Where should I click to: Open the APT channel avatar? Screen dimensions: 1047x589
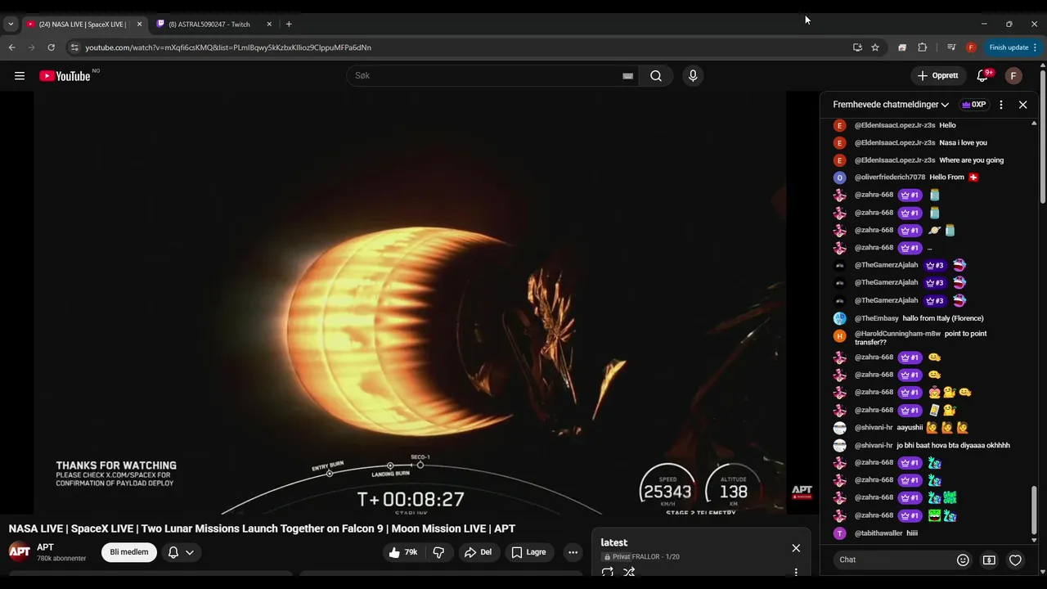point(20,552)
